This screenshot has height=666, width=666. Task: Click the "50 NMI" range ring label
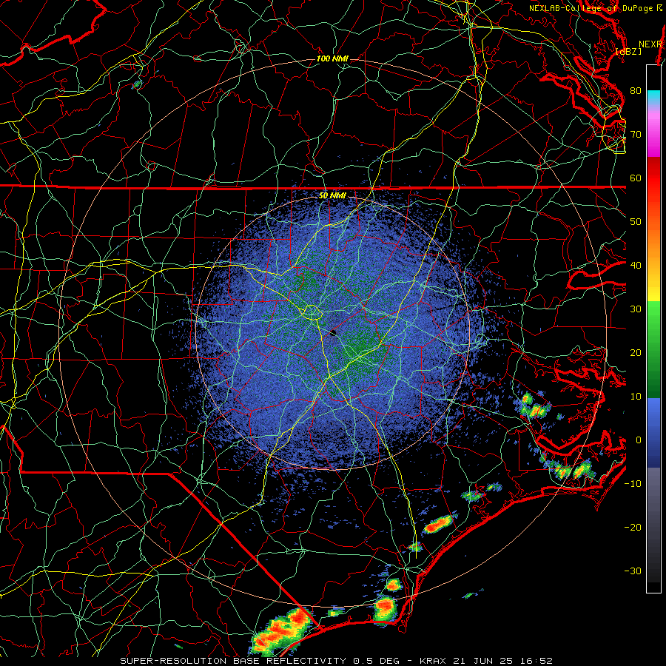click(332, 195)
